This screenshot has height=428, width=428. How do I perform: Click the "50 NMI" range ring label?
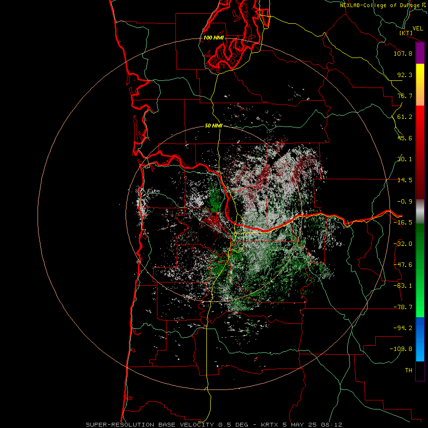[x=214, y=126]
